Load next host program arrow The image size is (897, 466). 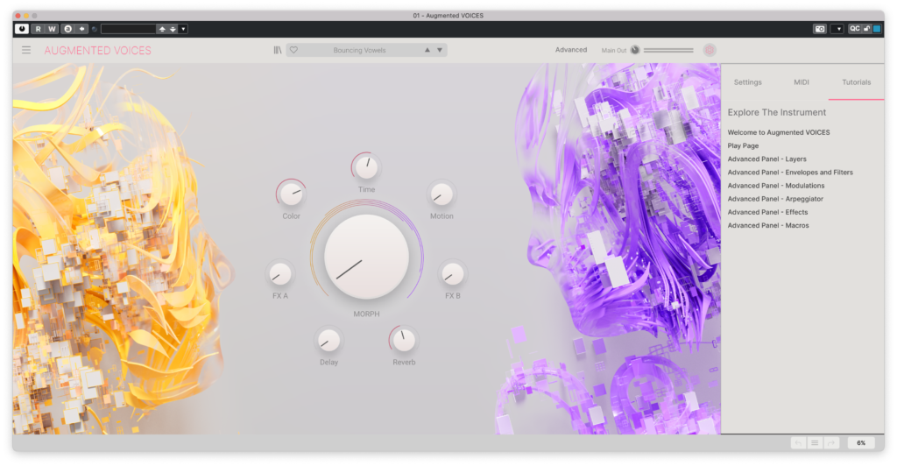point(173,29)
